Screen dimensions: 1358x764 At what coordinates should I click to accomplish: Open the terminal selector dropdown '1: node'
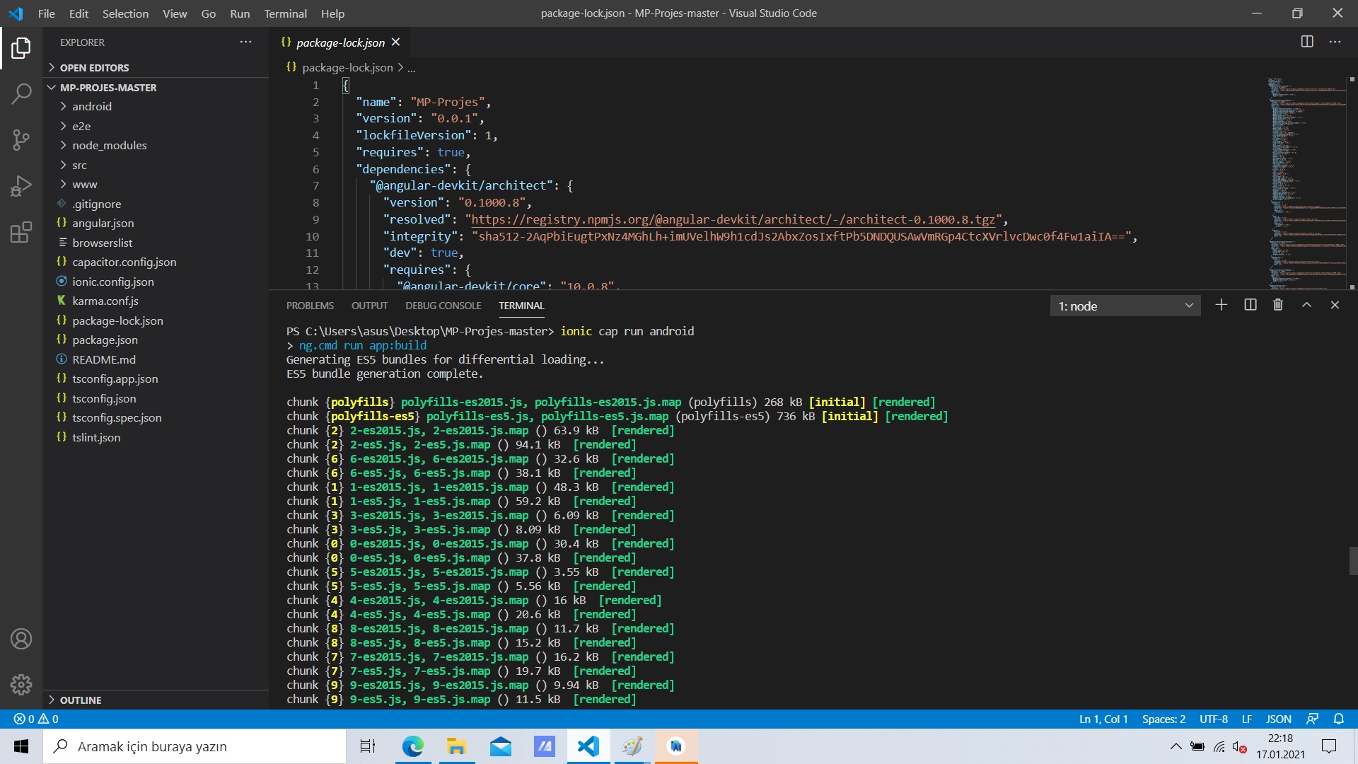1125,306
